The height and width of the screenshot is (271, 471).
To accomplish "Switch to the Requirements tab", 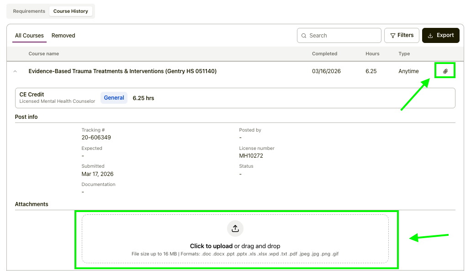I will 29,11.
